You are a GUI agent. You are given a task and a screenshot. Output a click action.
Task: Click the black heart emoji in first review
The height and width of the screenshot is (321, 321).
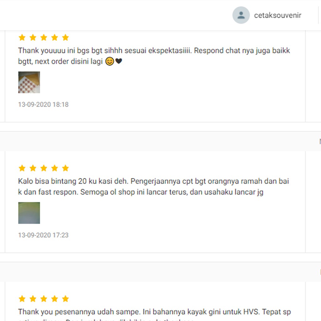pos(119,61)
